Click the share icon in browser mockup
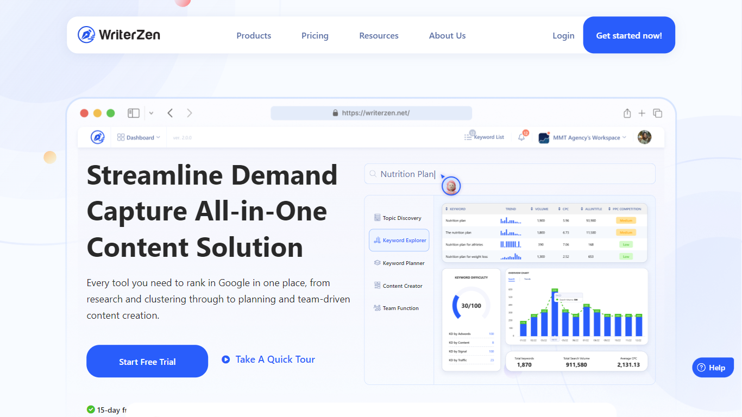This screenshot has width=742, height=417. pyautogui.click(x=627, y=113)
